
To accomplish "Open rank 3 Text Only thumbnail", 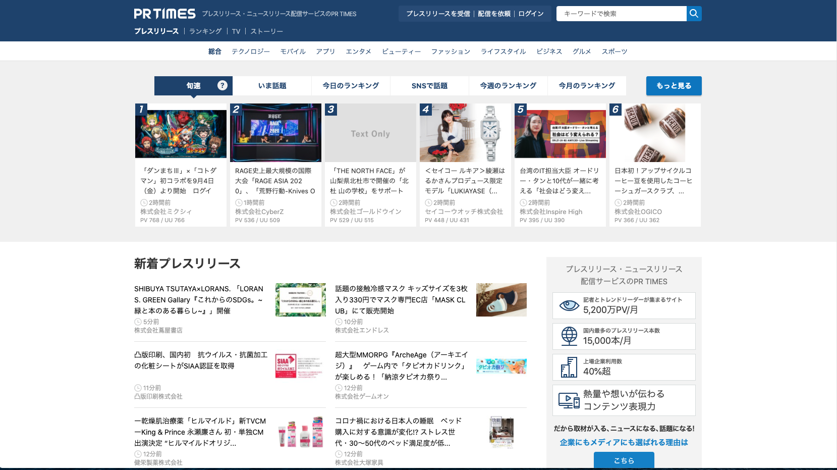I will click(x=370, y=133).
